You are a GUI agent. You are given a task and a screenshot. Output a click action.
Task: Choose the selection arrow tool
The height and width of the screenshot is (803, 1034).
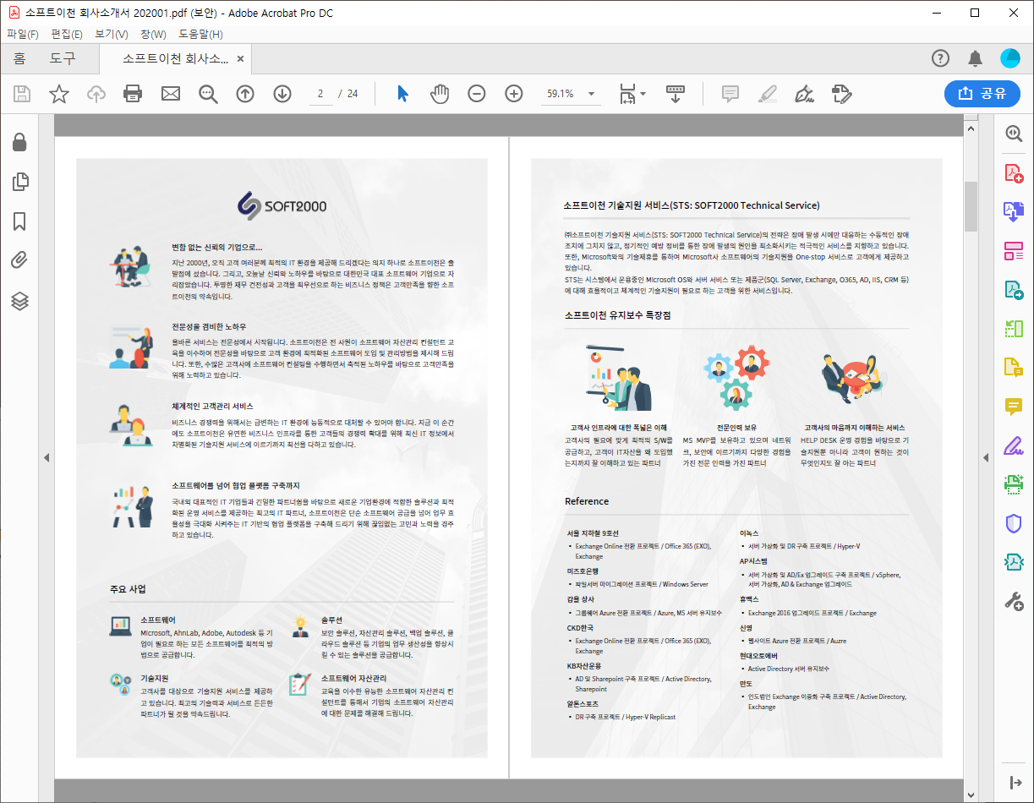click(x=402, y=94)
